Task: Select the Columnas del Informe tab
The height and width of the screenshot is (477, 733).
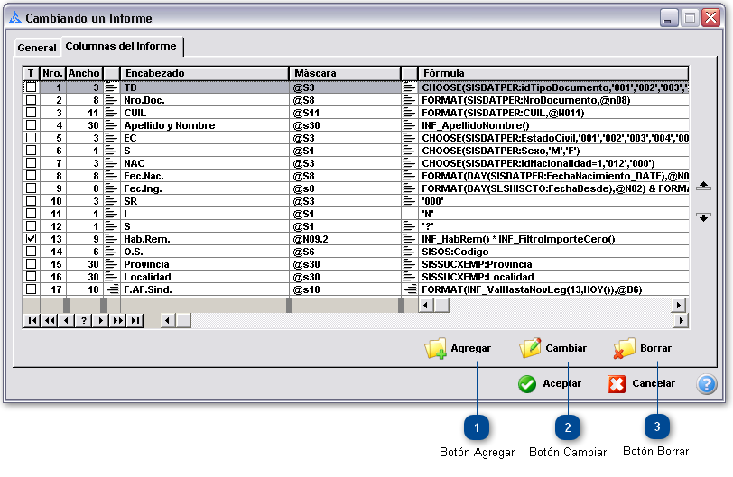Action: click(121, 46)
